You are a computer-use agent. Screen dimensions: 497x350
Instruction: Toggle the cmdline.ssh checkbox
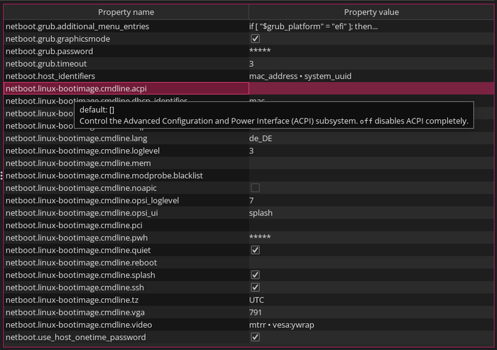pos(256,288)
